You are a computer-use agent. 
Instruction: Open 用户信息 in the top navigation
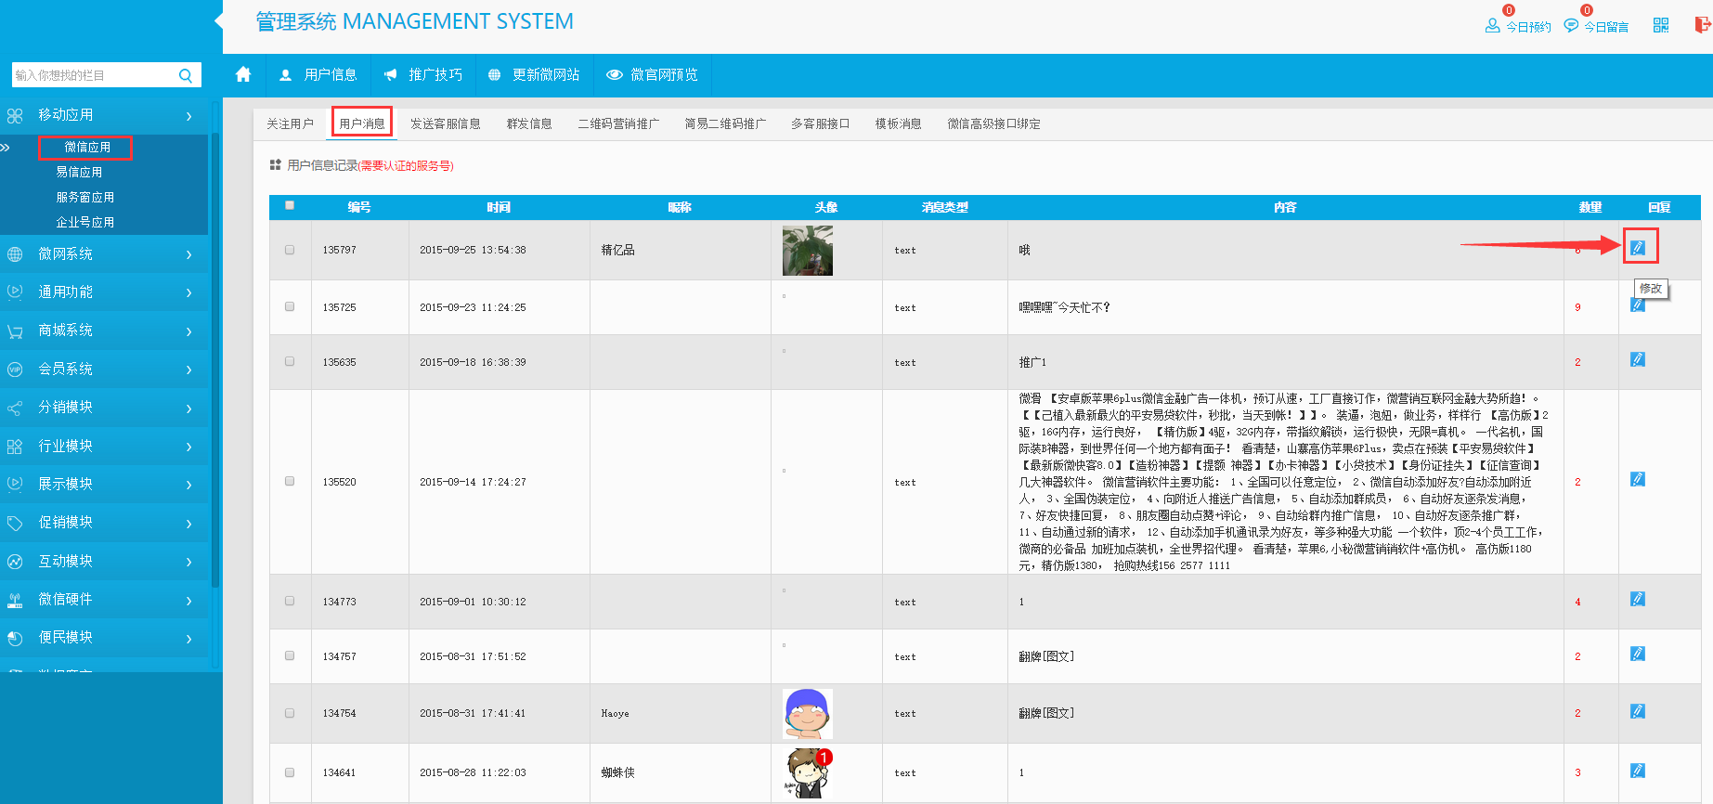pyautogui.click(x=318, y=74)
